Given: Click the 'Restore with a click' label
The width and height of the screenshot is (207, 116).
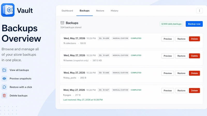Looking at the screenshot, I should click(x=21, y=87).
